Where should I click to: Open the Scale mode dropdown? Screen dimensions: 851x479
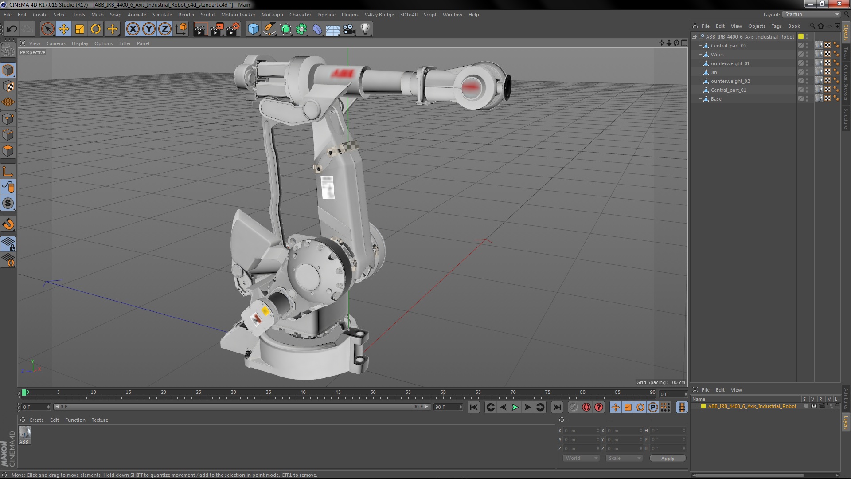[x=624, y=458]
